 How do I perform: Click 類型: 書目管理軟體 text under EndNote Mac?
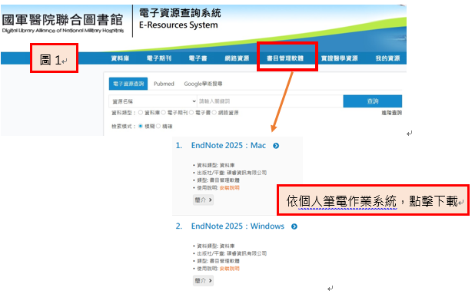pos(218,180)
